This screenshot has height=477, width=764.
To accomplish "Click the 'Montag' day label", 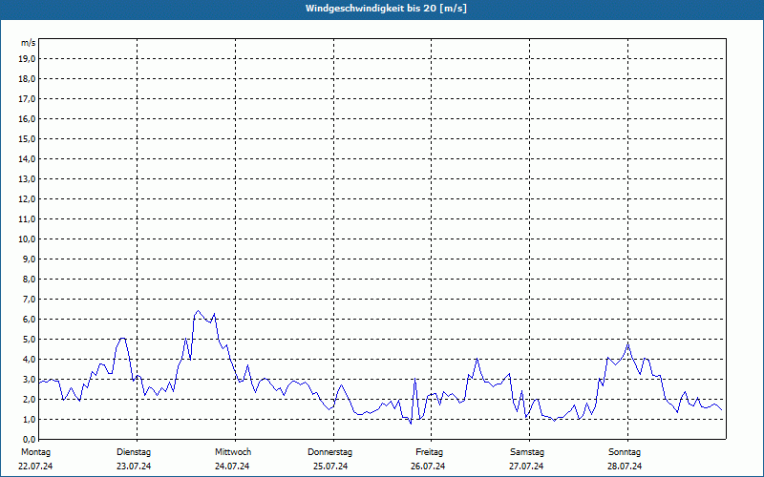I will 35,452.
